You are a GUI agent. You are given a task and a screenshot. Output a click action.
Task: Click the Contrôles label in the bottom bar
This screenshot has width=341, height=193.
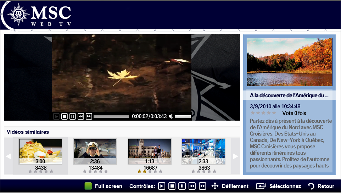click(x=142, y=186)
